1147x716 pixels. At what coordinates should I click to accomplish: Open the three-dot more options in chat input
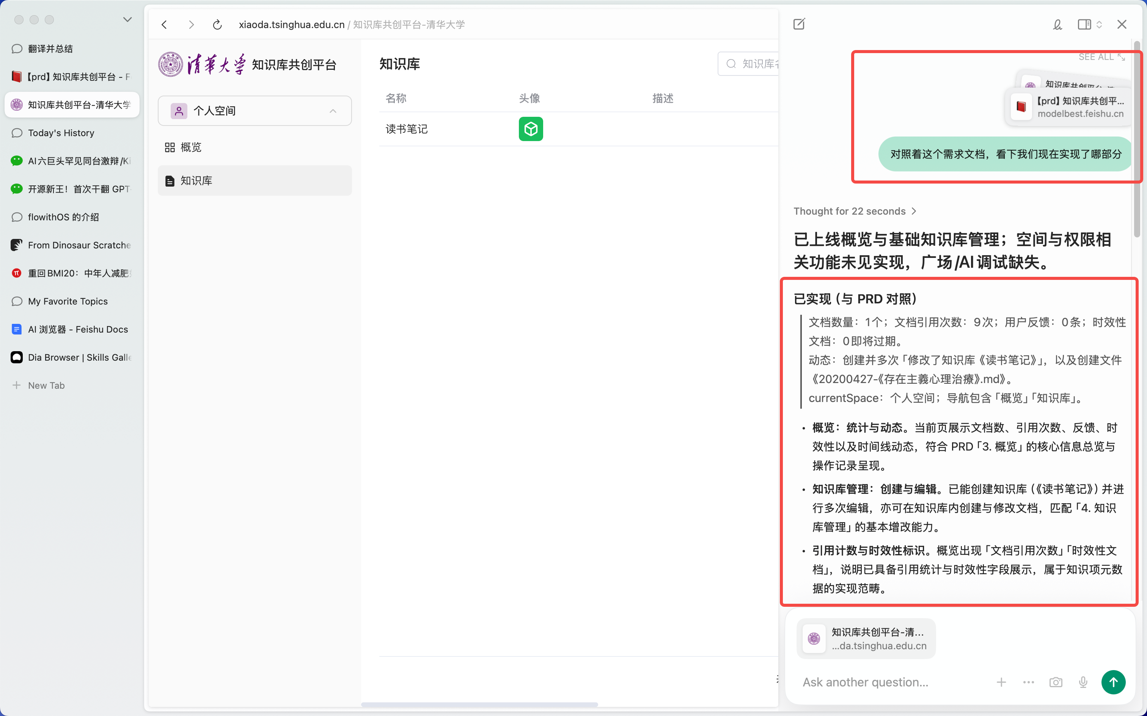coord(1028,682)
